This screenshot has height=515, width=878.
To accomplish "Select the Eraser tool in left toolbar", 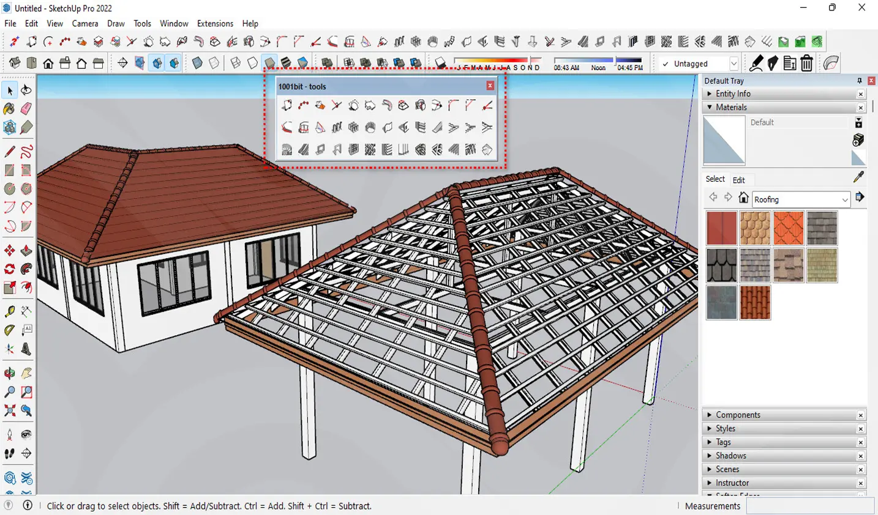I will click(26, 109).
